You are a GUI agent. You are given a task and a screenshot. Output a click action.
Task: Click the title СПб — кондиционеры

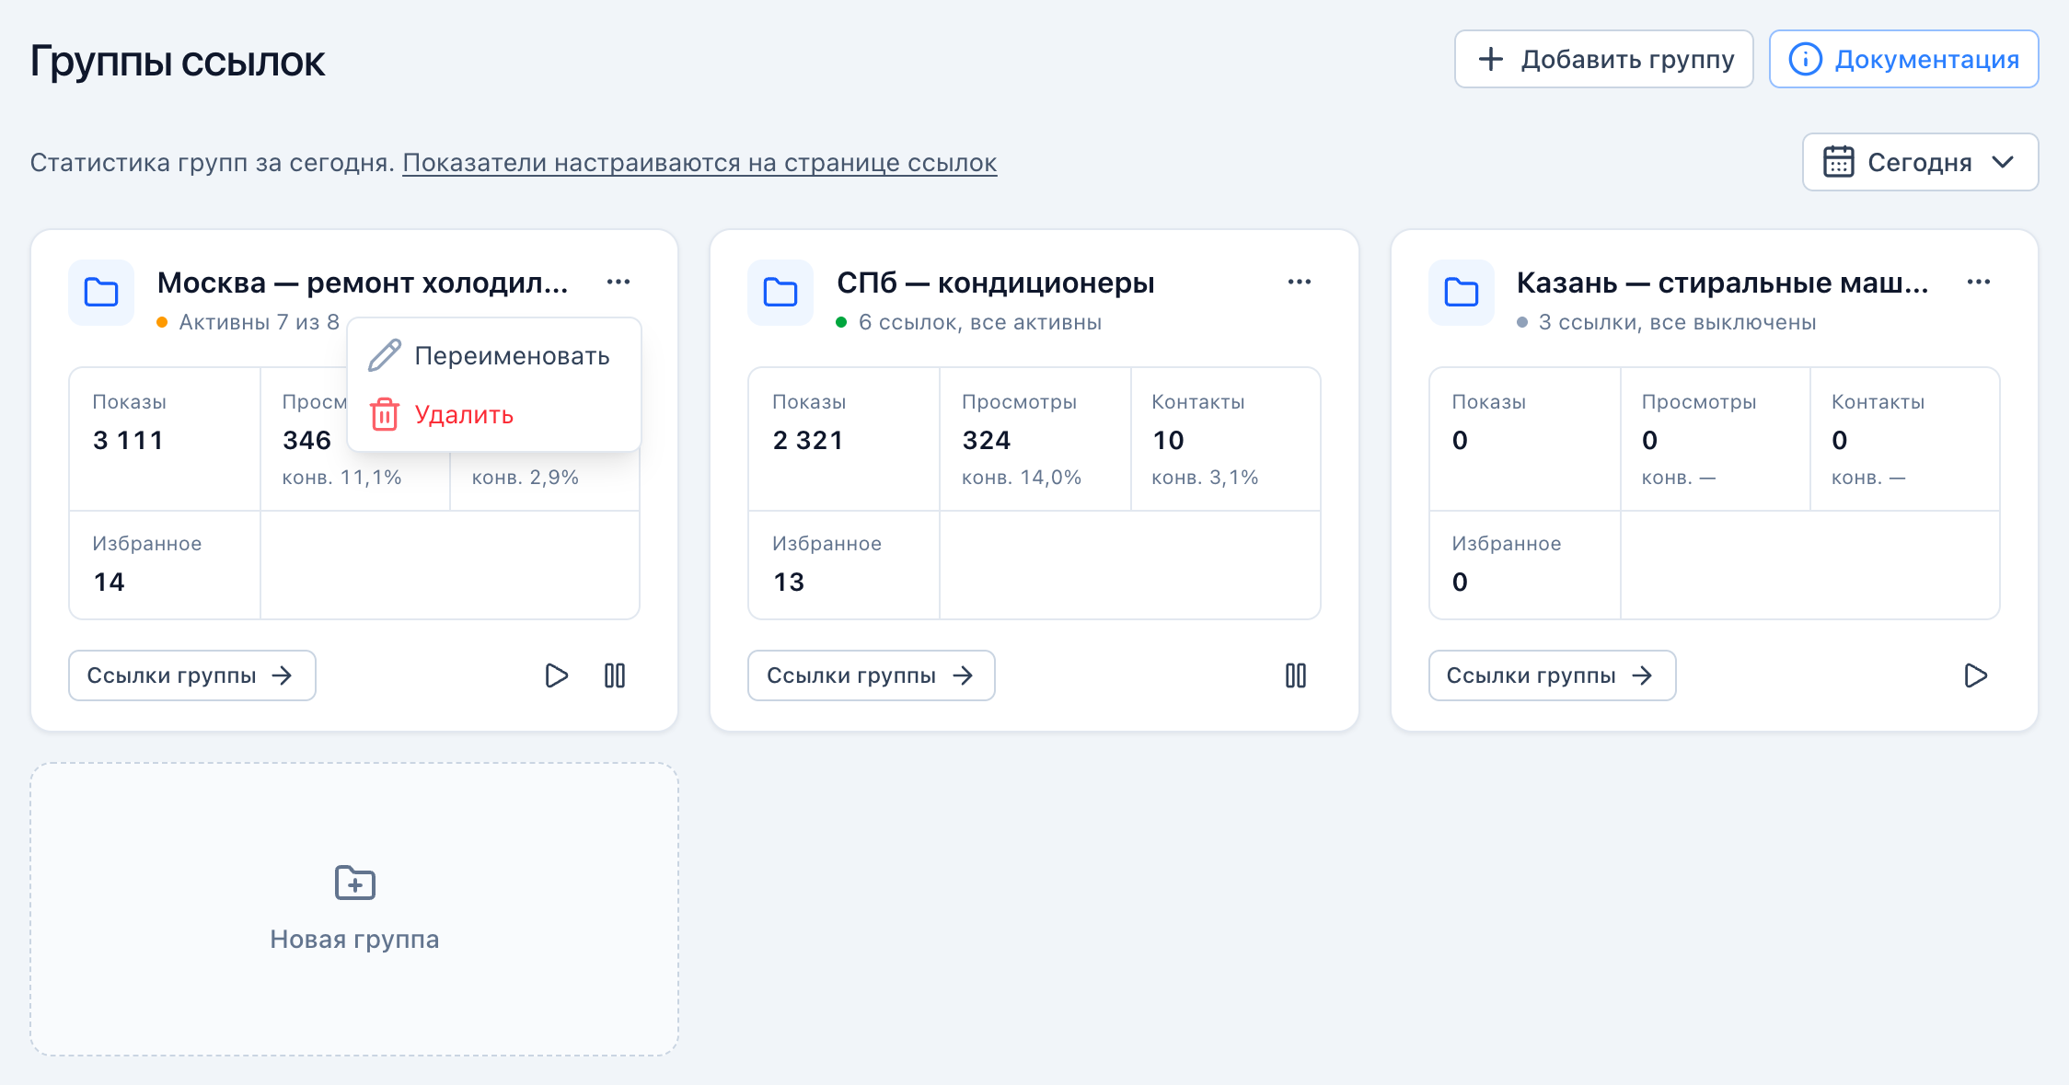tap(995, 283)
